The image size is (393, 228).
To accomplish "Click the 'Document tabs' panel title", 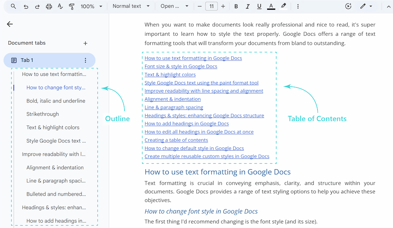I will pyautogui.click(x=27, y=43).
